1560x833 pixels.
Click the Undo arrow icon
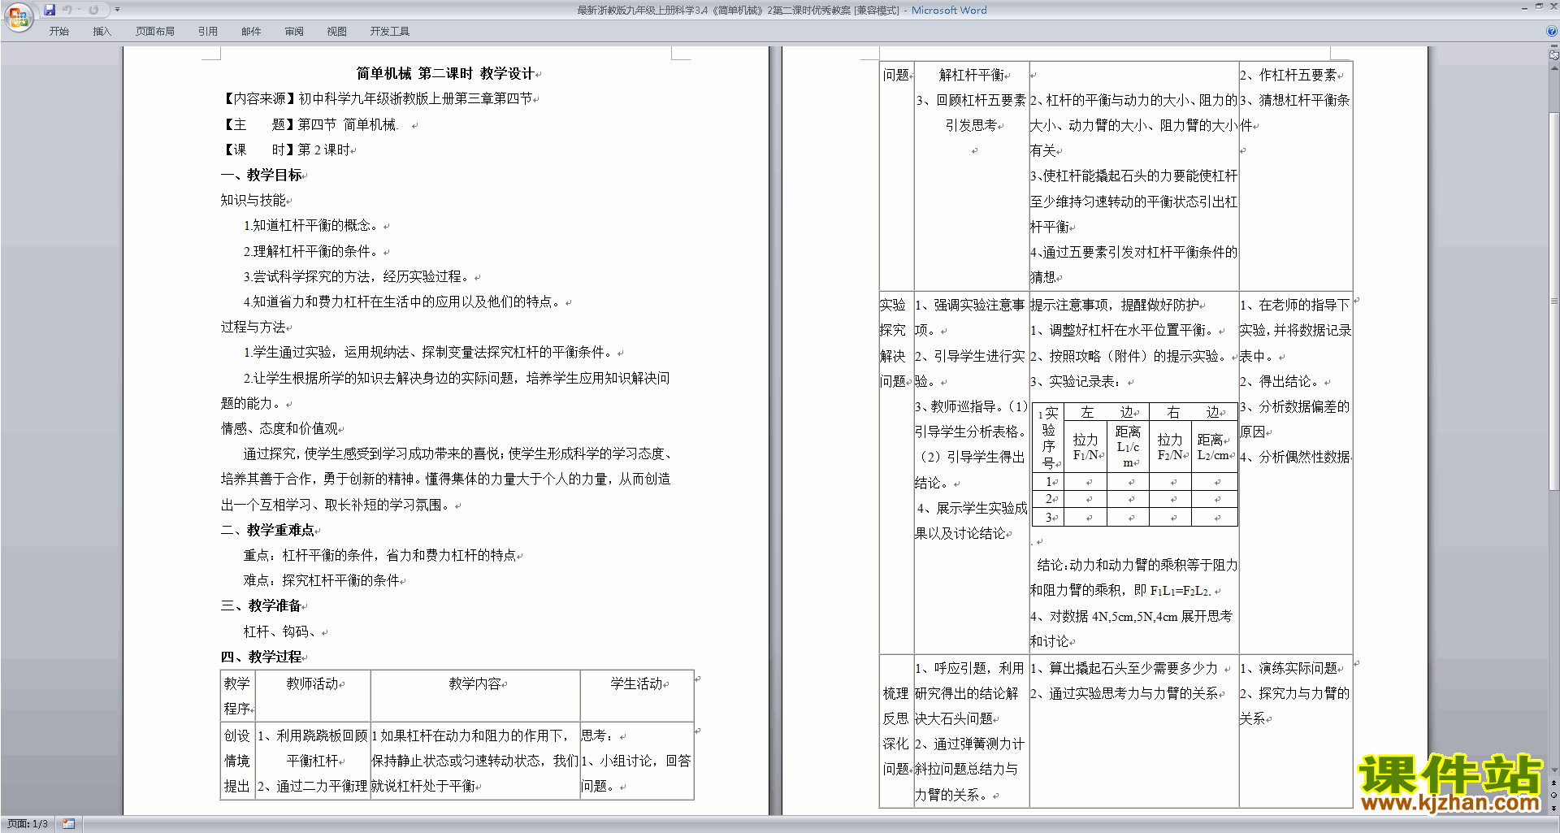click(x=67, y=10)
